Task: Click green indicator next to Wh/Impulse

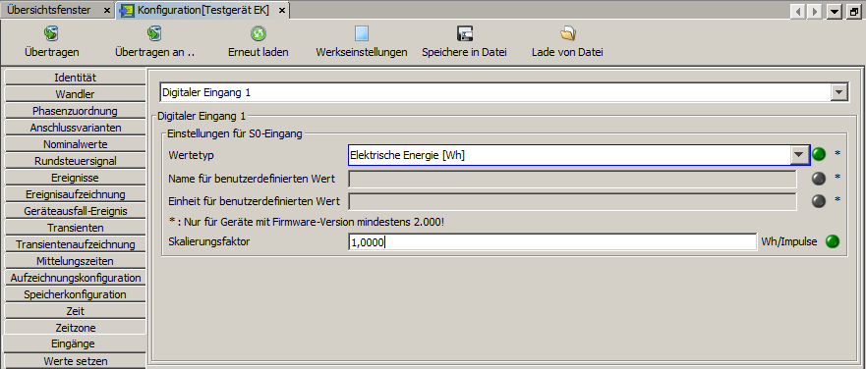Action: (832, 241)
